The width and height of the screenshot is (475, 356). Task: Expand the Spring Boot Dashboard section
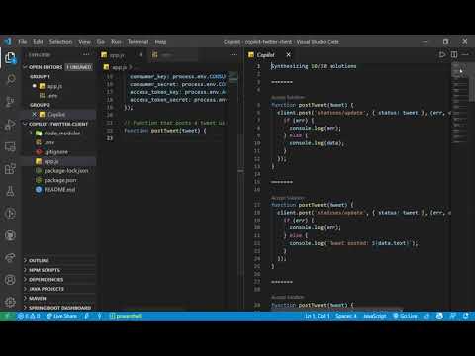pos(59,308)
